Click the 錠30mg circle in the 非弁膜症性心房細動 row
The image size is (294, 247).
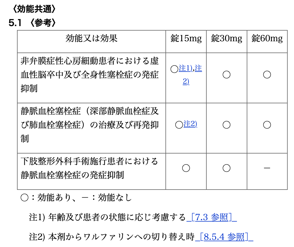click(x=227, y=75)
